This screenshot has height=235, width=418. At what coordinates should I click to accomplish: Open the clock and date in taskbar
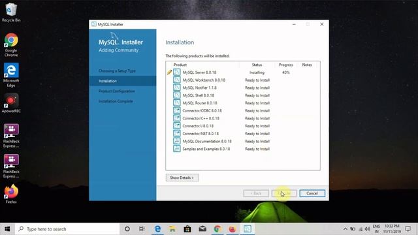392,229
